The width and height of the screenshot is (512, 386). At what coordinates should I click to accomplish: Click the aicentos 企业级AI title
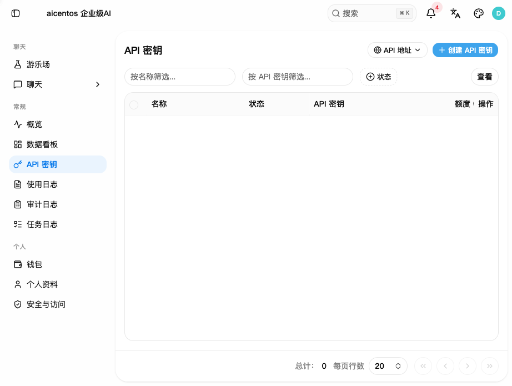click(79, 13)
